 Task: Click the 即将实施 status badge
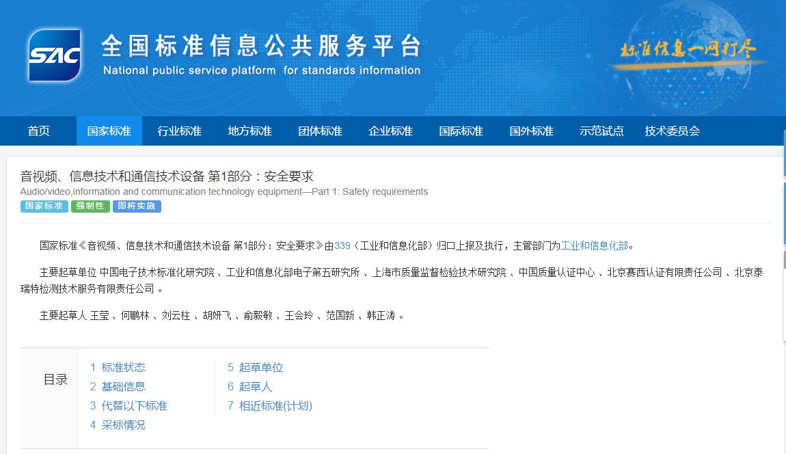coord(137,206)
